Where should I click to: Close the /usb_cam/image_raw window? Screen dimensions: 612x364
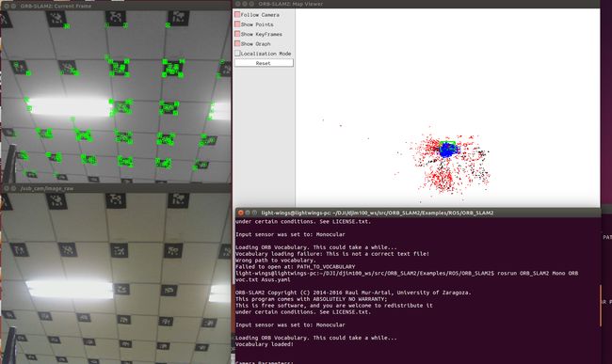pos(7,188)
